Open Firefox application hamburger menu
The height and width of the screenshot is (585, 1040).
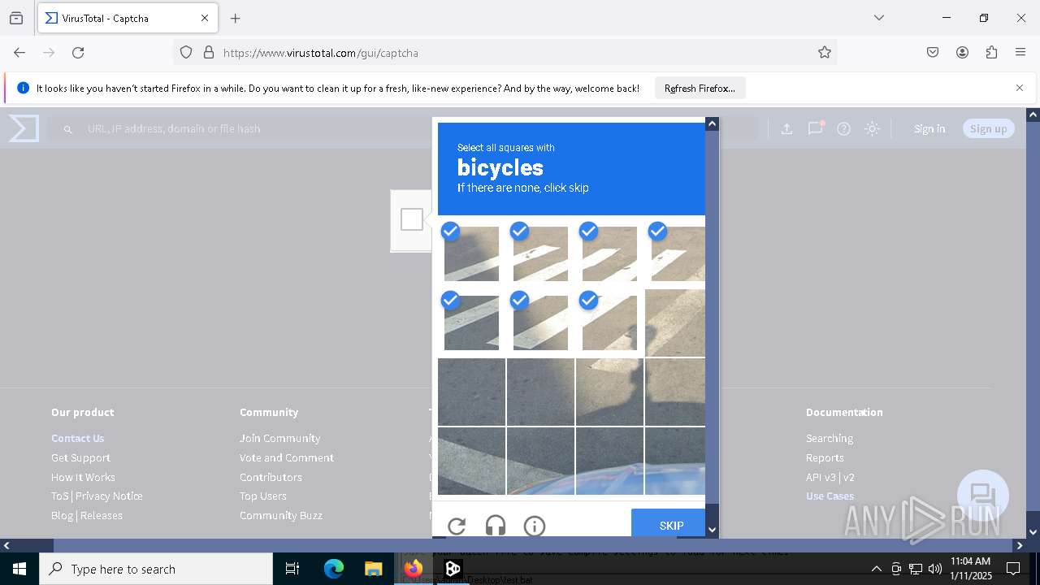tap(1020, 52)
